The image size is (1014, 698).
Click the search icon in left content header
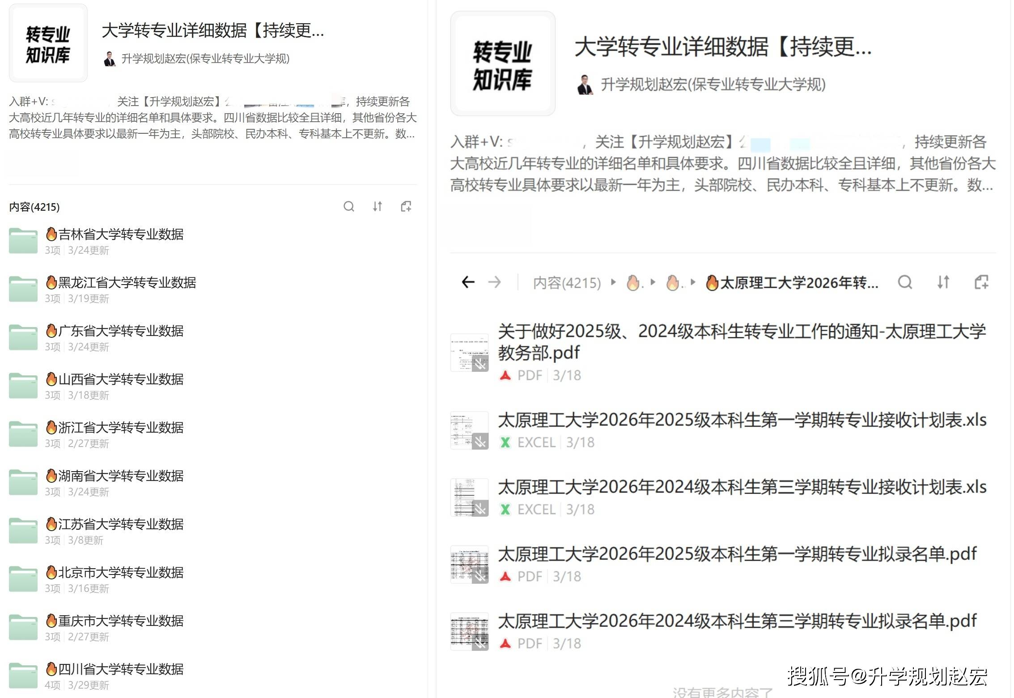click(x=349, y=206)
